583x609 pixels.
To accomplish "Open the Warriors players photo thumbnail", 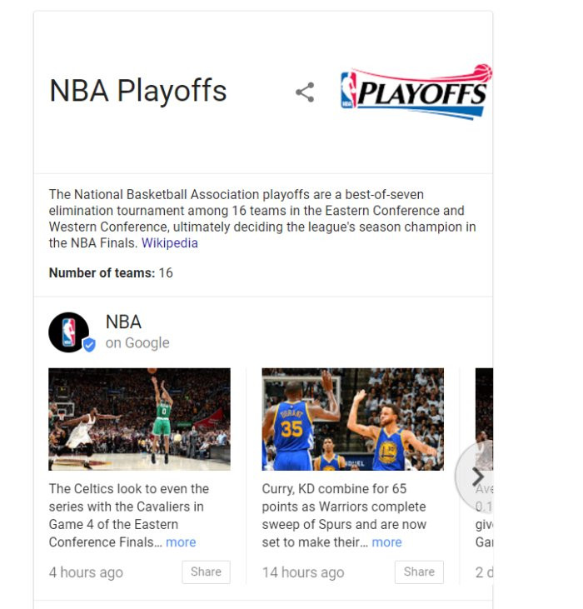I will click(x=353, y=419).
